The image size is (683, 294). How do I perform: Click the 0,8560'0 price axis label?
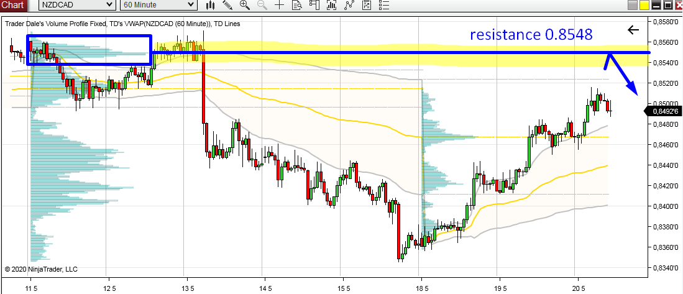click(664, 42)
